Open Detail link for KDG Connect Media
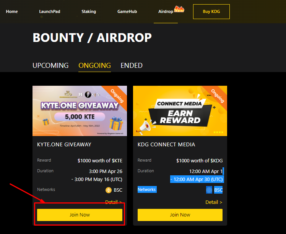Screen dimensions: 286x234 (x=214, y=202)
